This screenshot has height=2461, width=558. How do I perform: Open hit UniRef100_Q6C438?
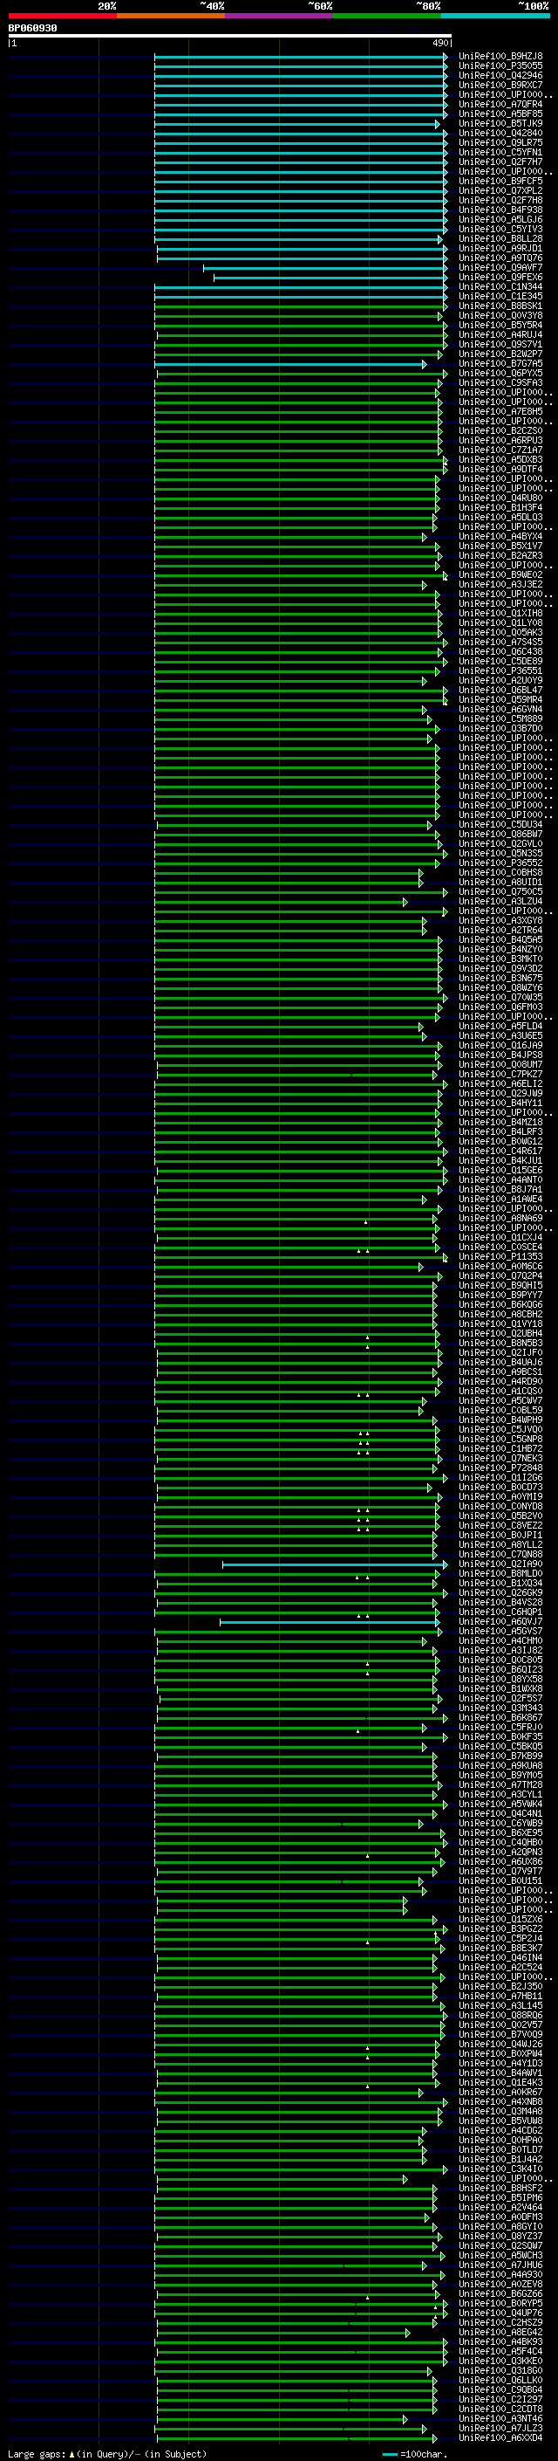(500, 651)
